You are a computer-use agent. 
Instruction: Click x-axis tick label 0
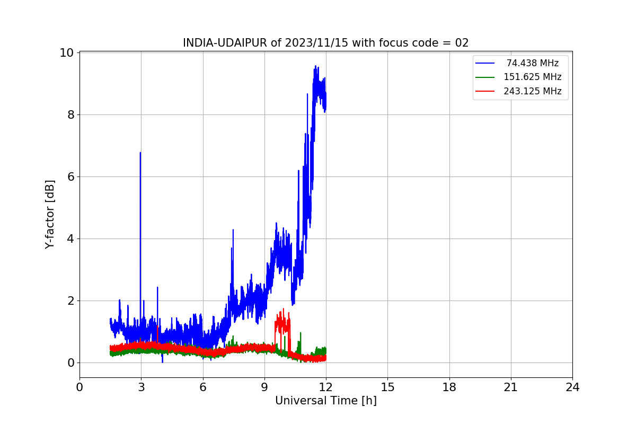click(79, 387)
